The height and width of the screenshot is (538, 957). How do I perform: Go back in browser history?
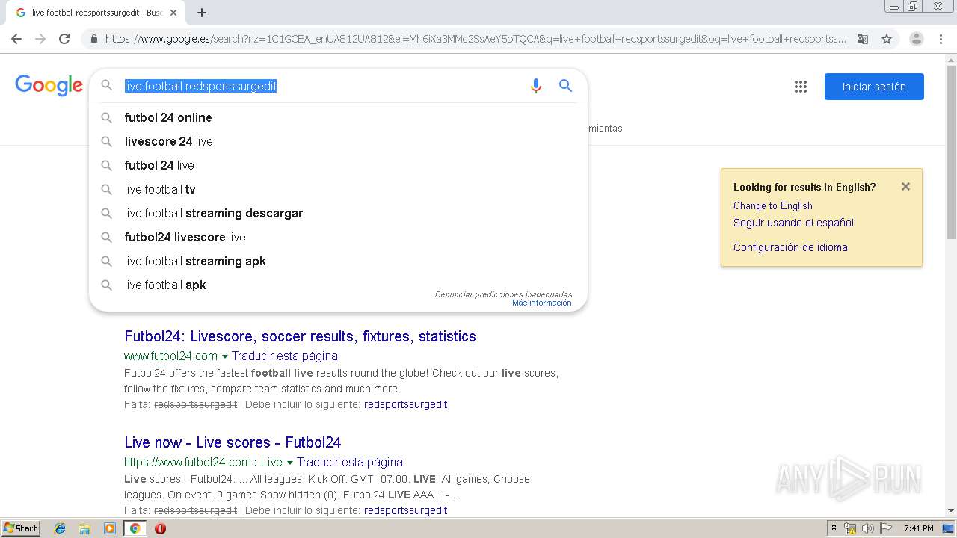(x=16, y=39)
